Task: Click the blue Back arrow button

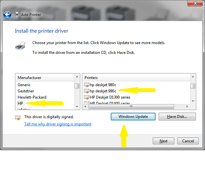Action: [7, 14]
